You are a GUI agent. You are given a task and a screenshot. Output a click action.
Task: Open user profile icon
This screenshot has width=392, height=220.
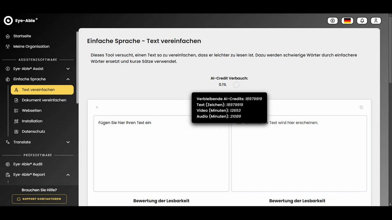point(376,20)
